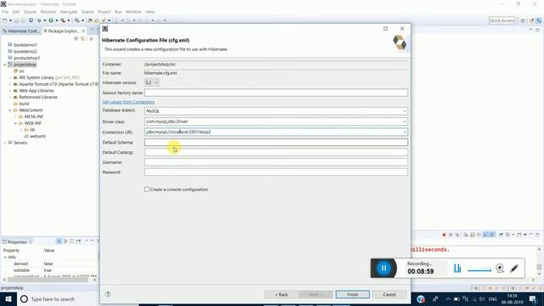The image size is (544, 306).
Task: Click the Link with Editor icon
Action: [82, 38]
